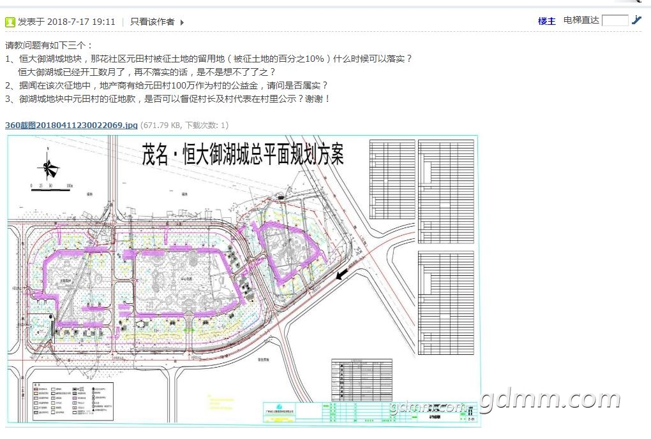Click the 楼主 label link
The width and height of the screenshot is (651, 439).
(546, 21)
